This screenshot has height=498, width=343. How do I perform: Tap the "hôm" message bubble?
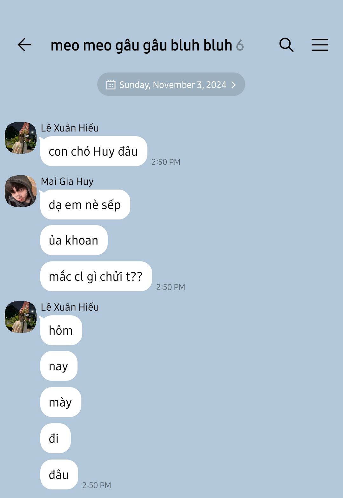click(x=61, y=330)
